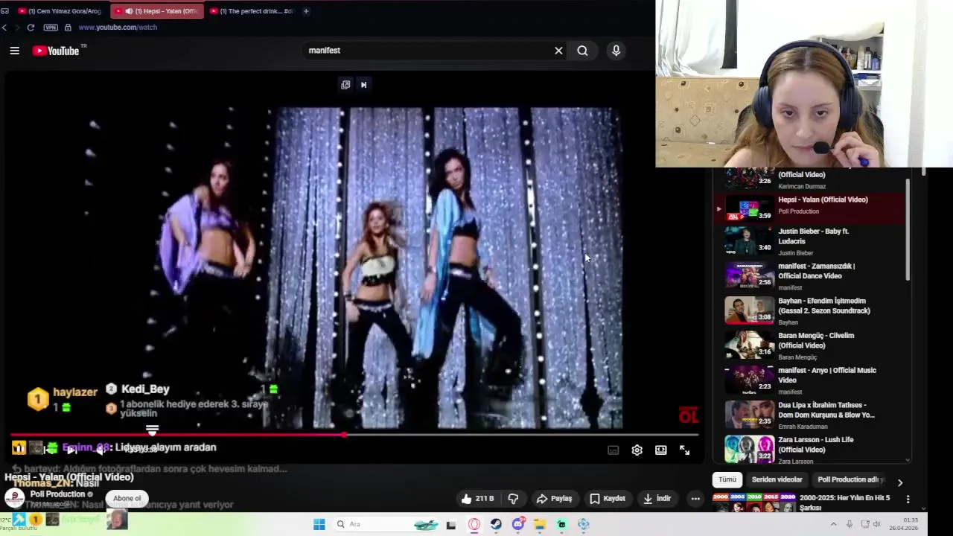Viewport: 953px width, 536px height.
Task: Reload the page with the refresh icon
Action: pyautogui.click(x=31, y=28)
